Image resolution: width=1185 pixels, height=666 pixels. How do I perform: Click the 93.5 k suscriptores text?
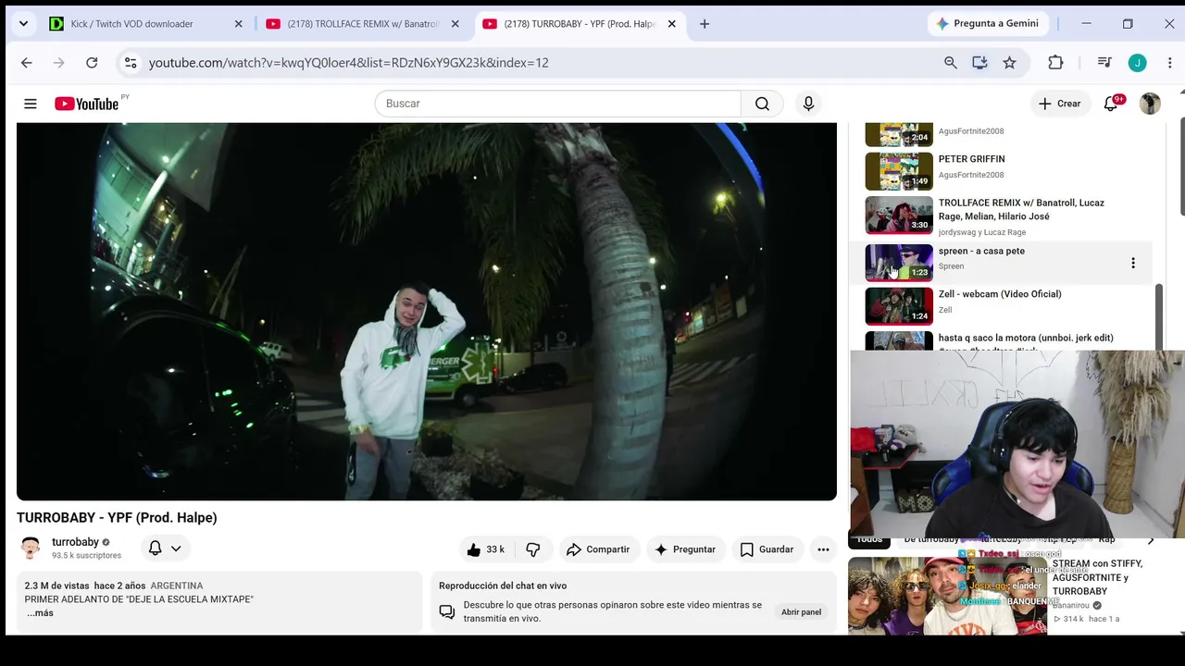(86, 556)
